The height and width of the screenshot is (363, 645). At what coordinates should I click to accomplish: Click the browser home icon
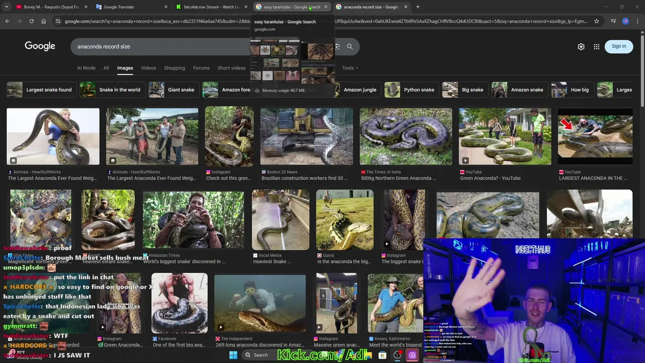pos(43,21)
